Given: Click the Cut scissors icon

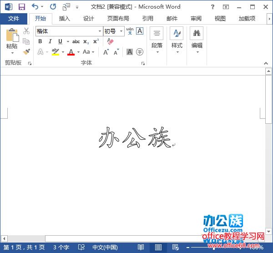Looking at the screenshot, I should [x=26, y=31].
